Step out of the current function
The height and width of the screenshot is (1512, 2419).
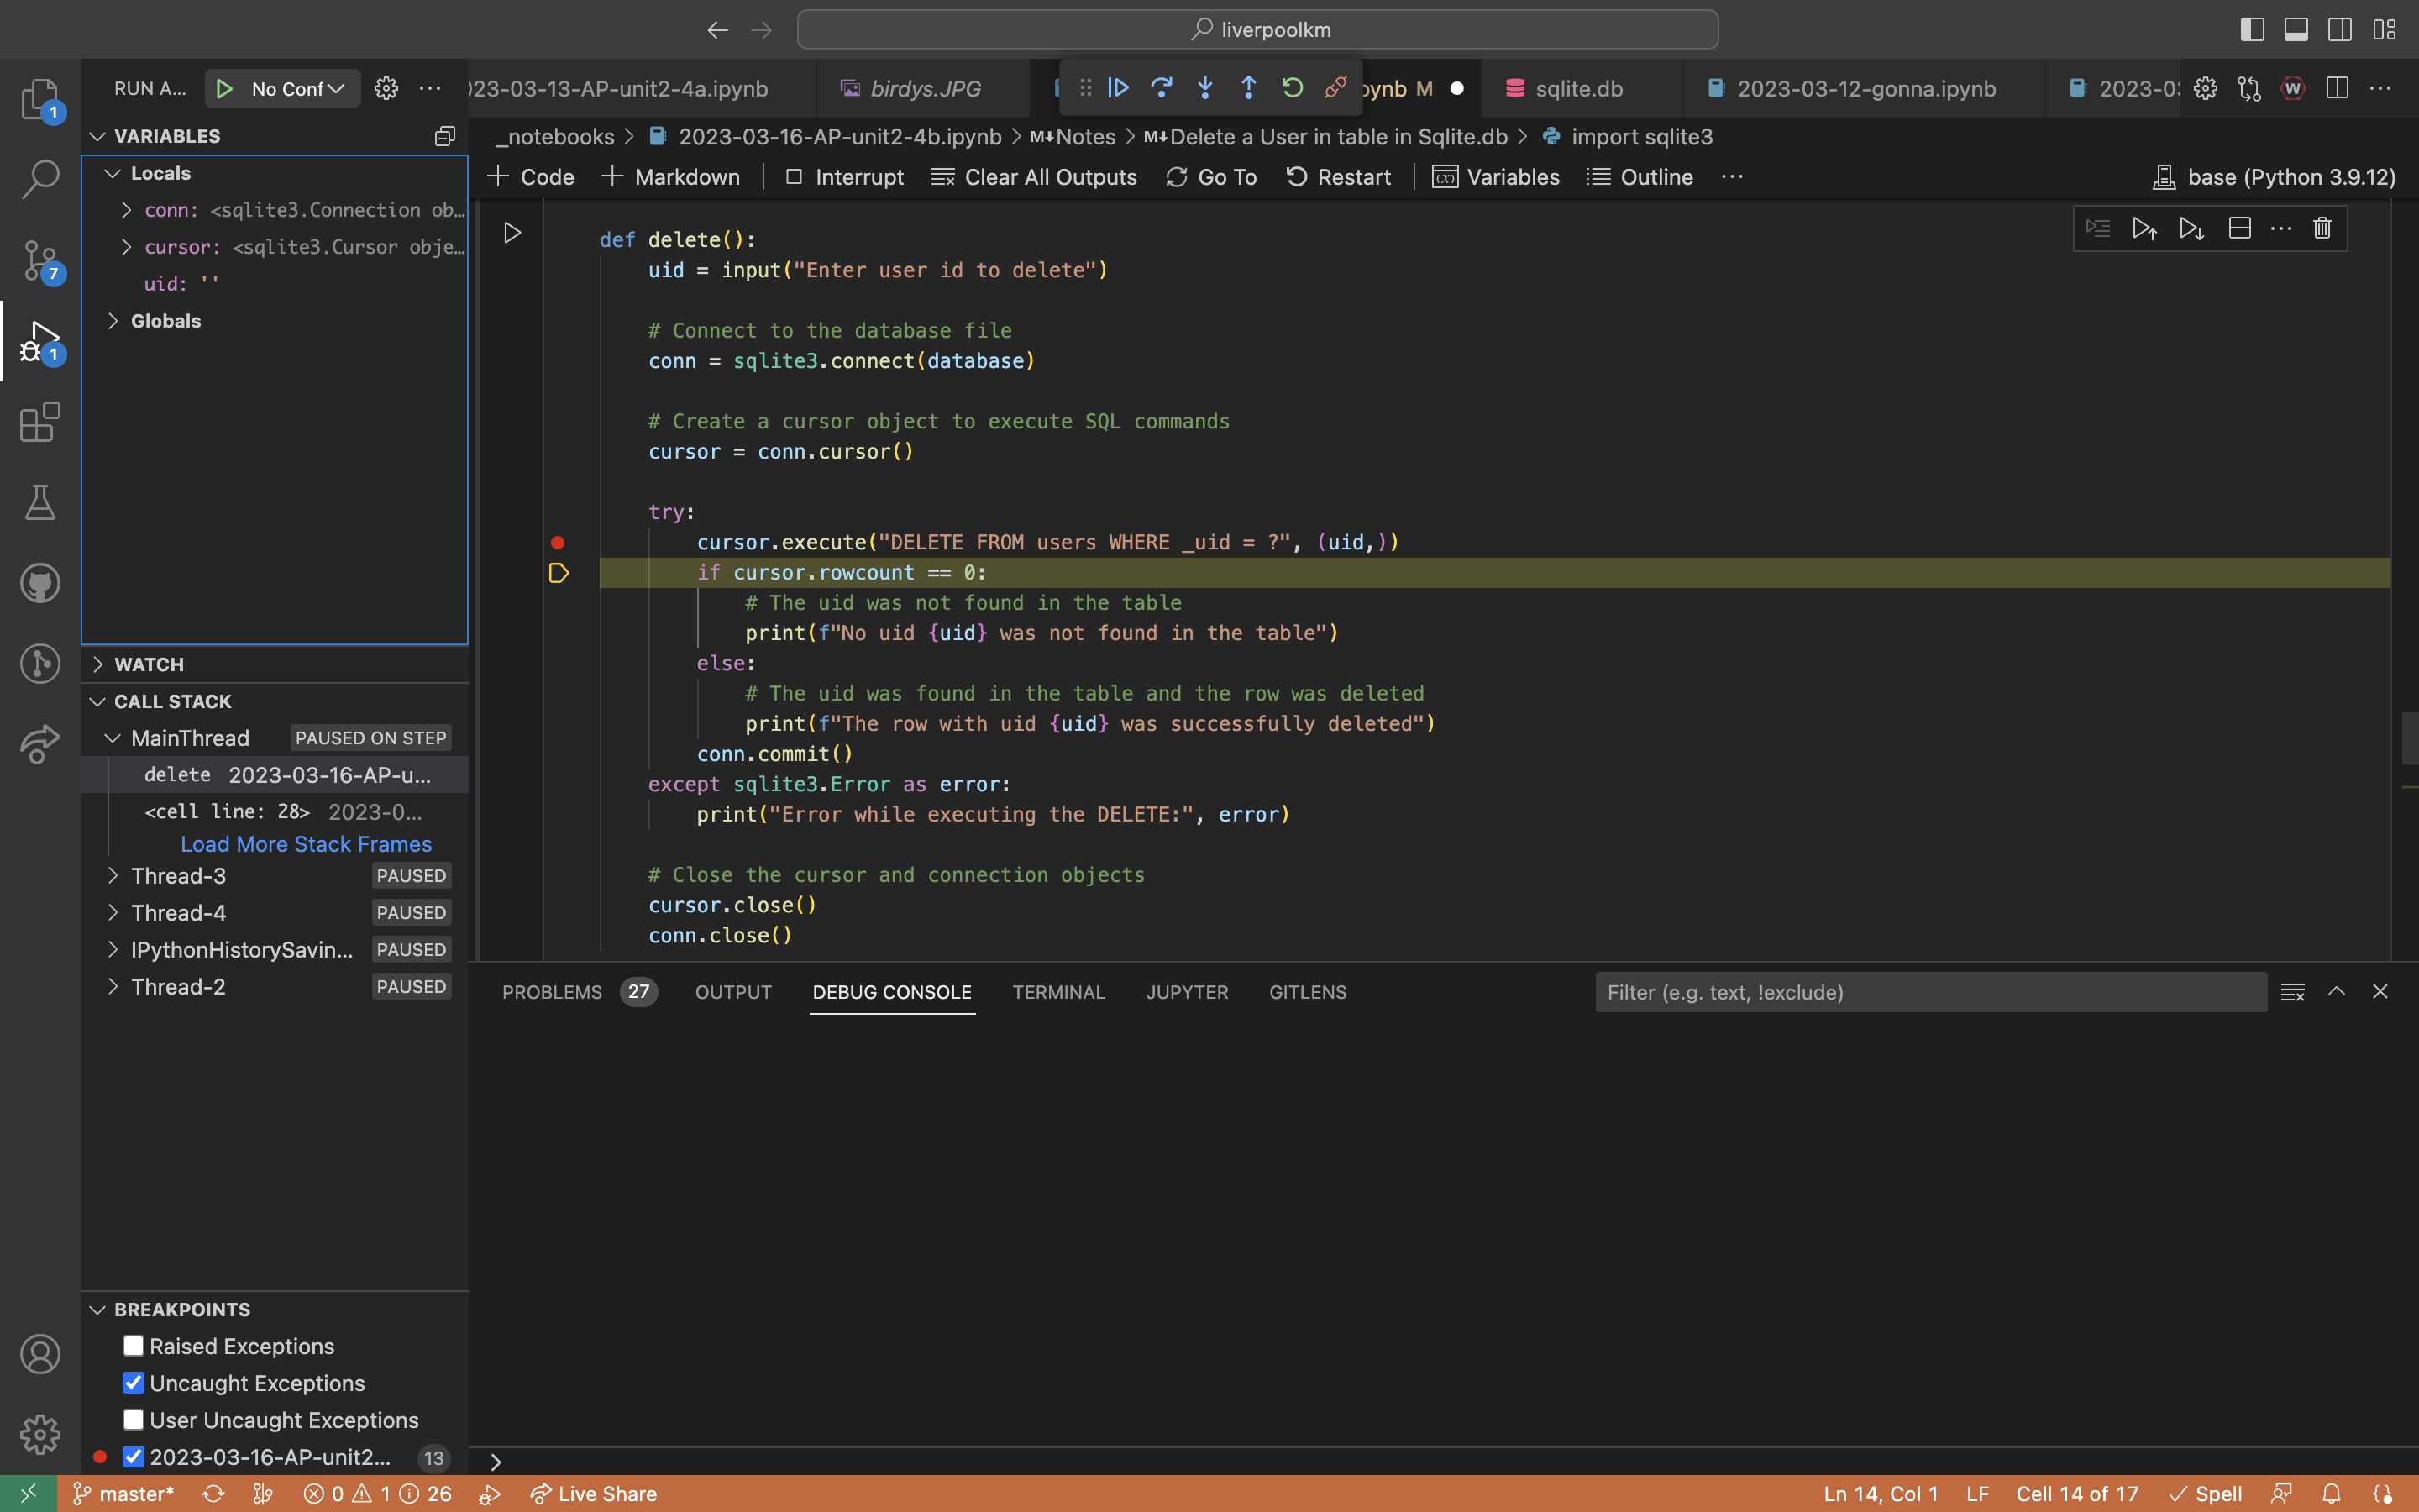1247,88
